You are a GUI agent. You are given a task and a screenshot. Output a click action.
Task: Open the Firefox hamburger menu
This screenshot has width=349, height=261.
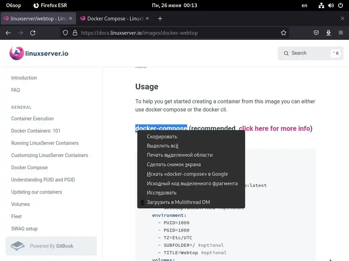[341, 33]
